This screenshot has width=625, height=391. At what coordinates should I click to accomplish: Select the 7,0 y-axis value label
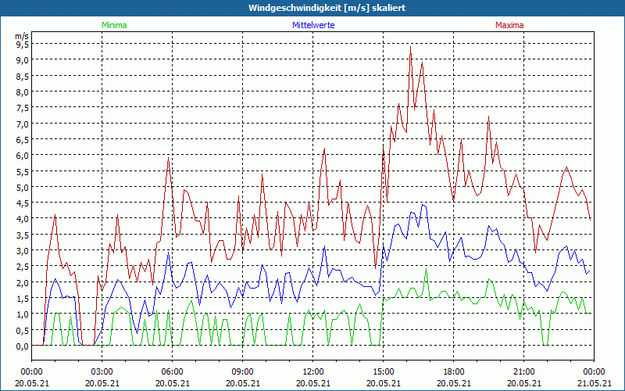point(22,124)
